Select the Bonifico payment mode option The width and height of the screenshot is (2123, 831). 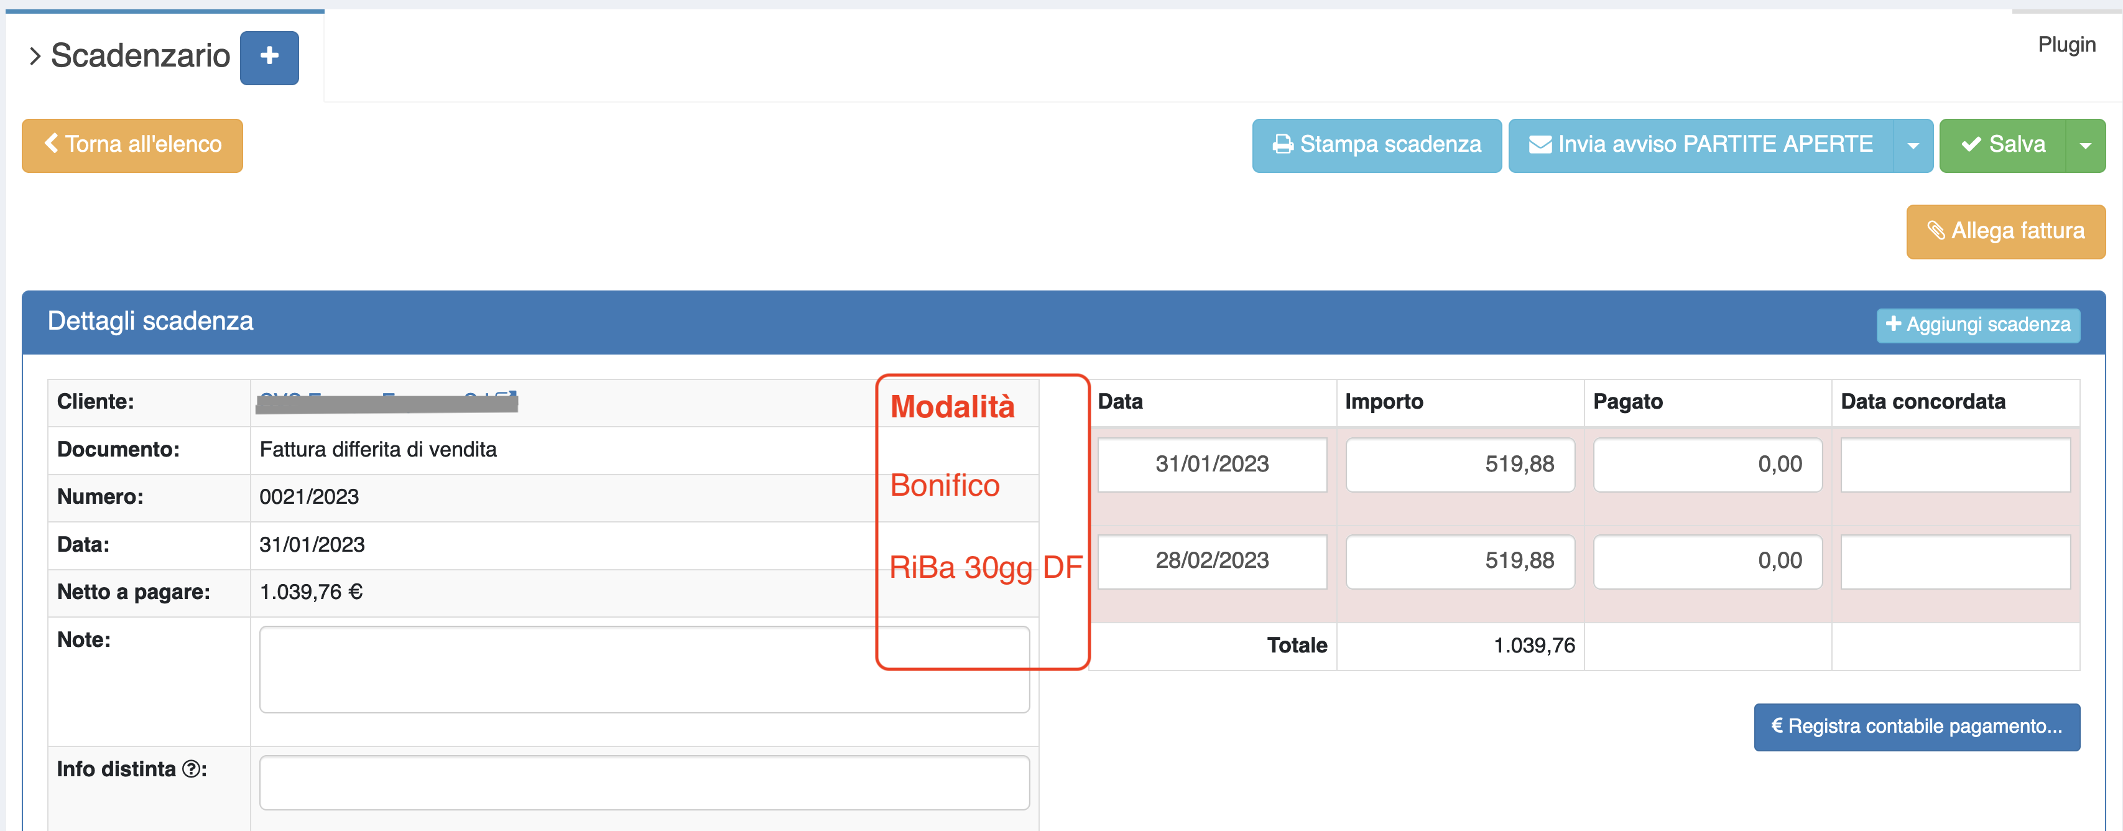(x=945, y=486)
